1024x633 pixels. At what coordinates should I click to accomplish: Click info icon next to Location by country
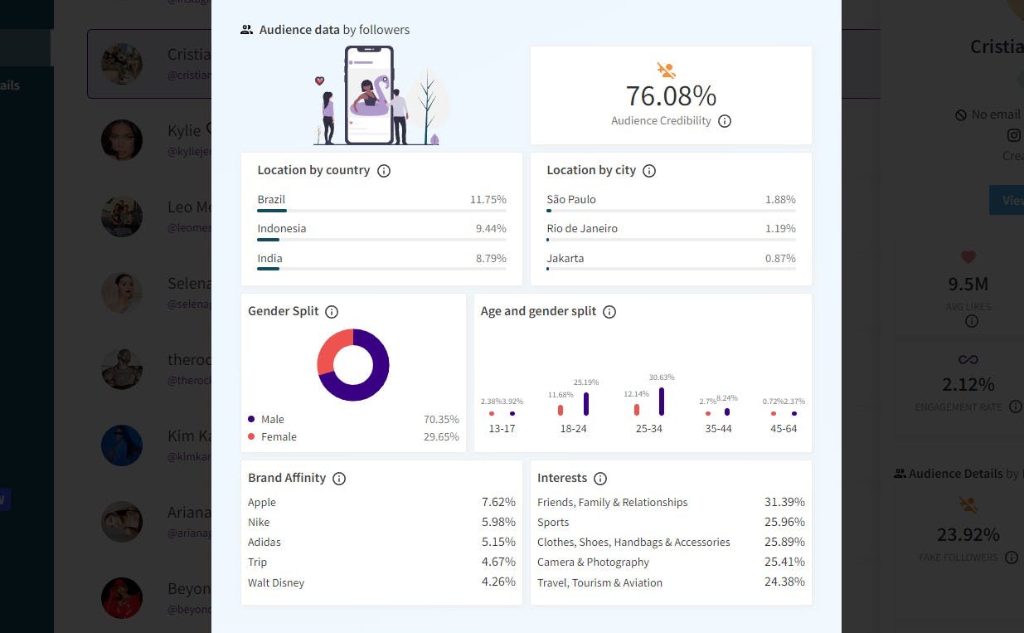pyautogui.click(x=384, y=171)
